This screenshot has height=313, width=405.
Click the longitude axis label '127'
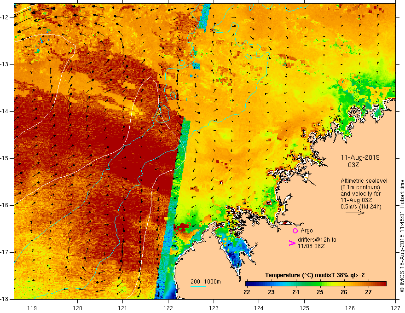pyautogui.click(x=395, y=308)
